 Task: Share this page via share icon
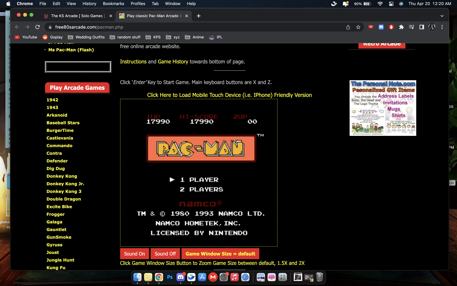(x=348, y=27)
